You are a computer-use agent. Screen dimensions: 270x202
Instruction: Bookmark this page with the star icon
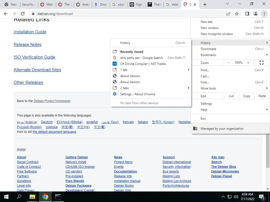[237, 14]
